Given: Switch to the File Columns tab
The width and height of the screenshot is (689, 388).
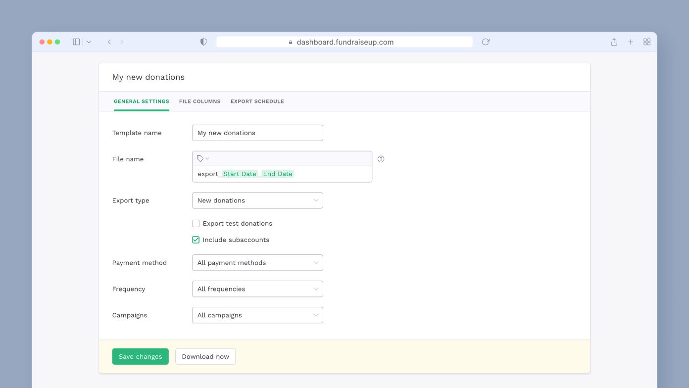Looking at the screenshot, I should tap(200, 101).
